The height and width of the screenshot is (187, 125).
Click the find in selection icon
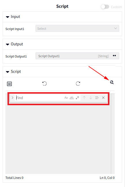tap(97, 98)
